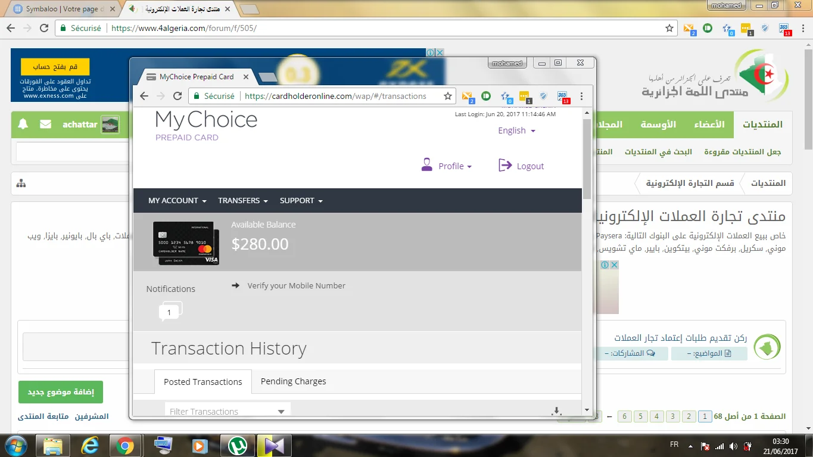Click the Profile user icon
The height and width of the screenshot is (457, 813).
(x=426, y=165)
